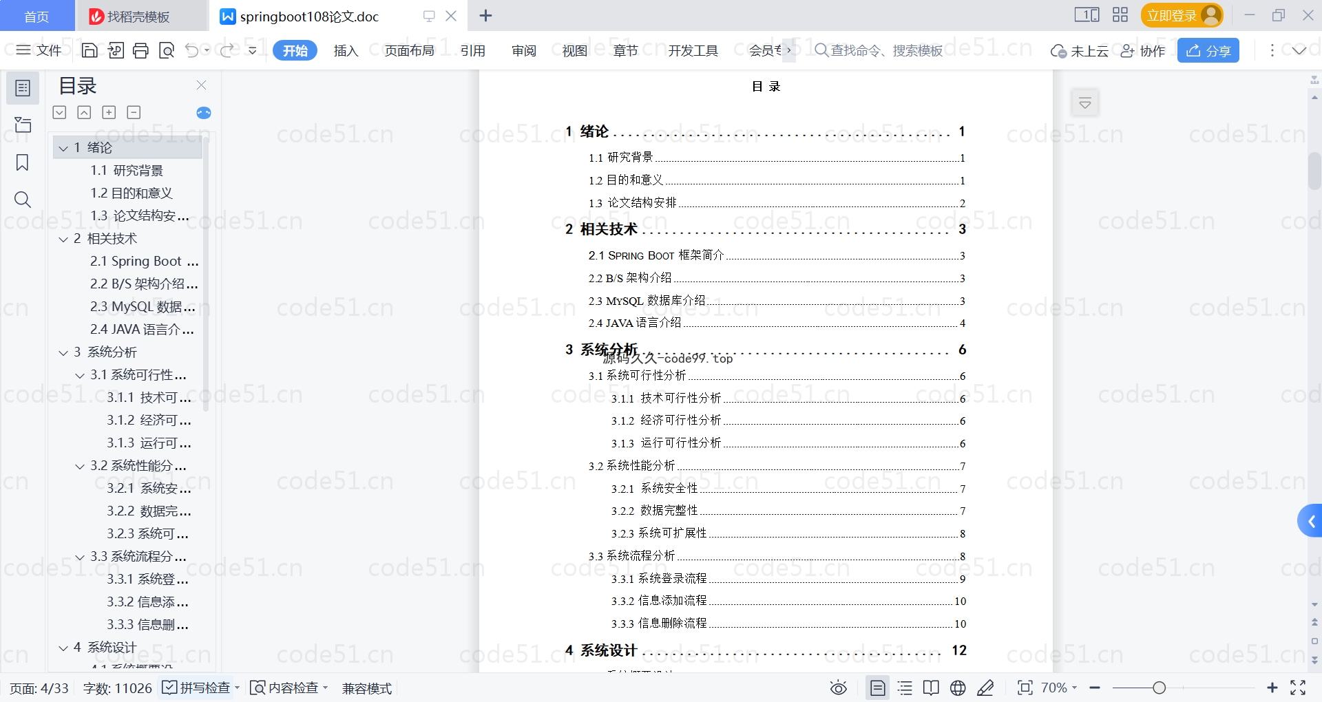
Task: Open Print Preview icon
Action: 167,50
